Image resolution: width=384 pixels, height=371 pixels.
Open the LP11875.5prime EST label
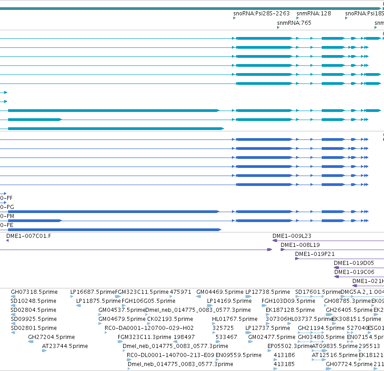pyautogui.click(x=98, y=301)
